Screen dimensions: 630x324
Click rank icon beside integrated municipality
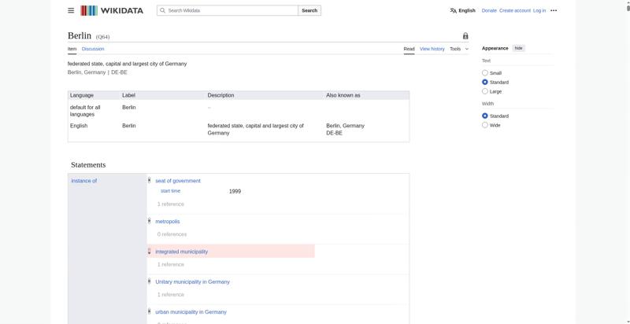tap(150, 252)
